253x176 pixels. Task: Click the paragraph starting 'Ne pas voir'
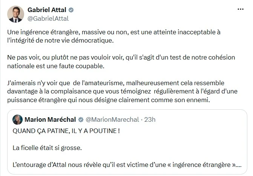[x=121, y=62]
